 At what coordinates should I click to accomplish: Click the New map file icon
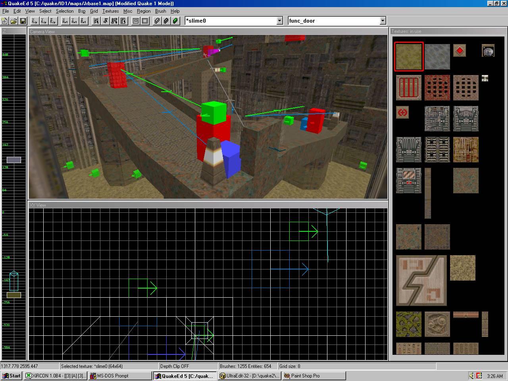[5, 21]
